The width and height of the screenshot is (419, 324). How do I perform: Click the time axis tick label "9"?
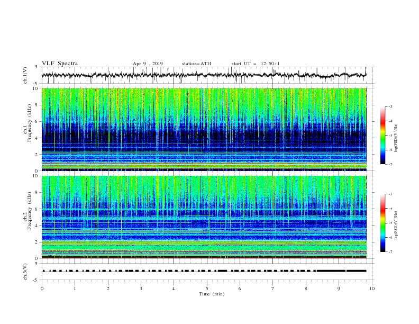tap(339, 289)
